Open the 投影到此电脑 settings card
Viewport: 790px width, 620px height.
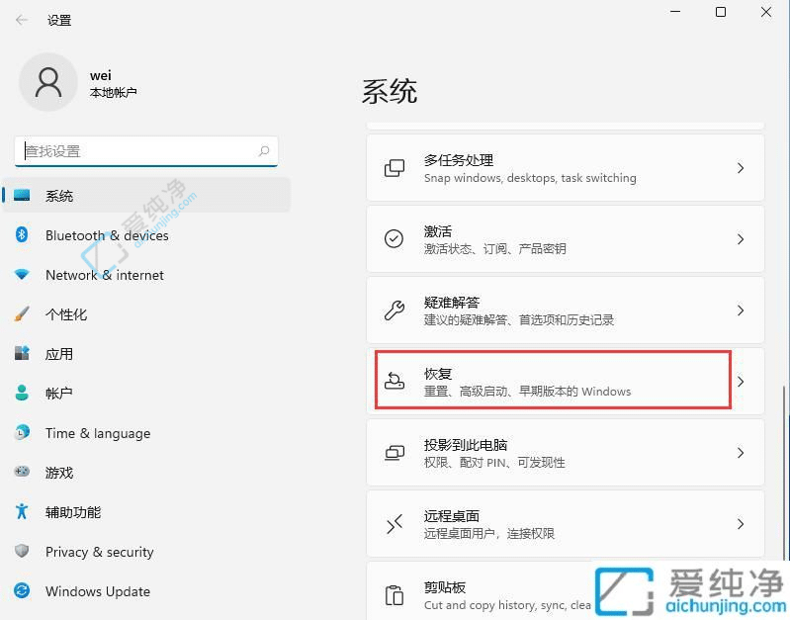click(x=566, y=453)
